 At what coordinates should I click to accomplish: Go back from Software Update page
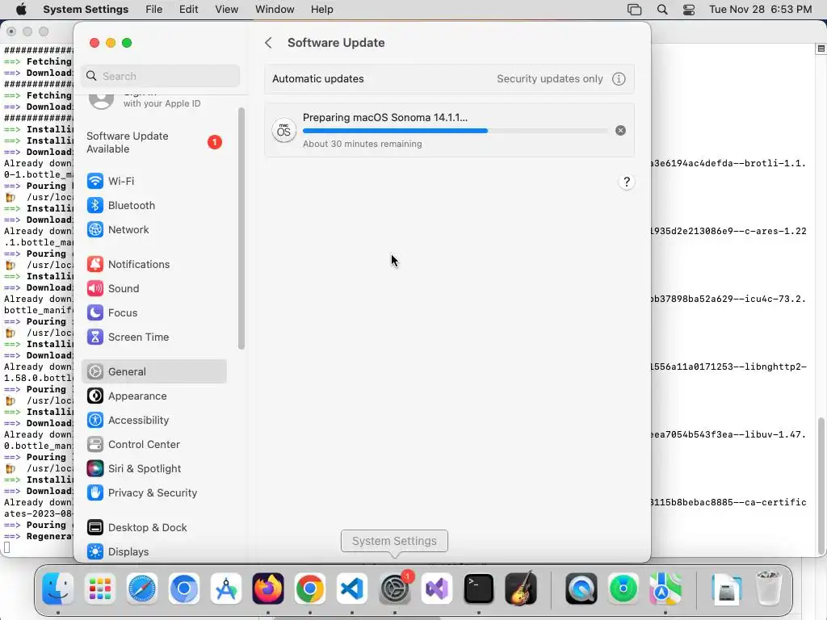[x=268, y=43]
